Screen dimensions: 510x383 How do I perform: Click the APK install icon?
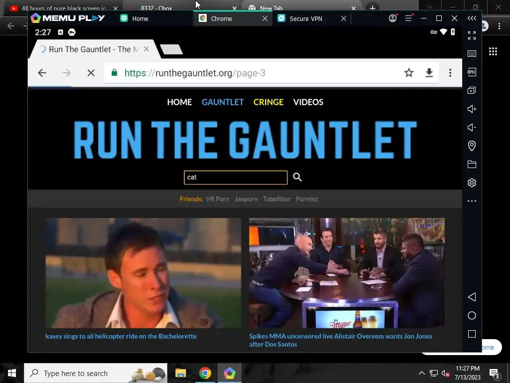coord(472,72)
